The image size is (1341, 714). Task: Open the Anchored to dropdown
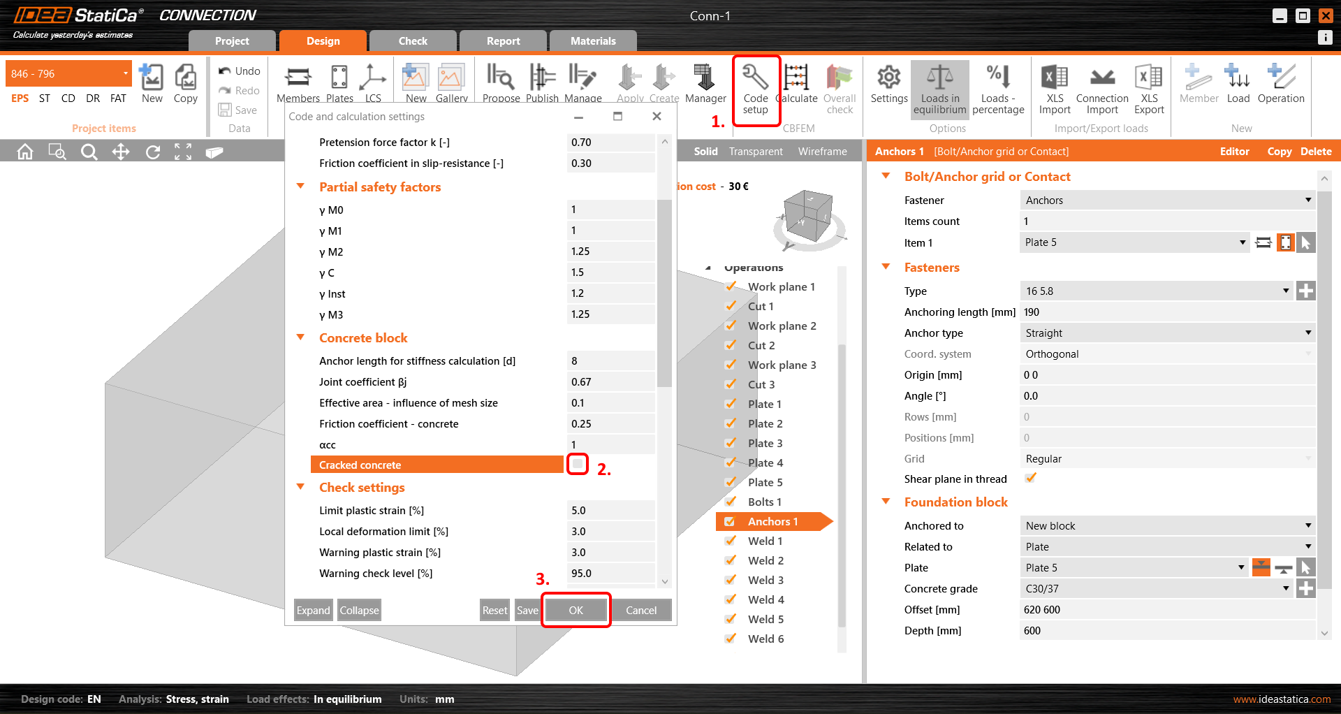point(1168,526)
